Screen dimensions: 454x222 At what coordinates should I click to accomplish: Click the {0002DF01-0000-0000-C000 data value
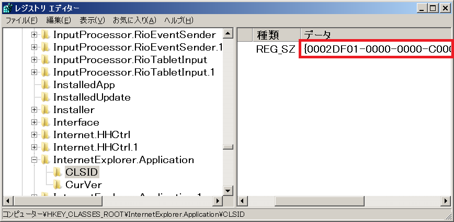click(x=377, y=48)
